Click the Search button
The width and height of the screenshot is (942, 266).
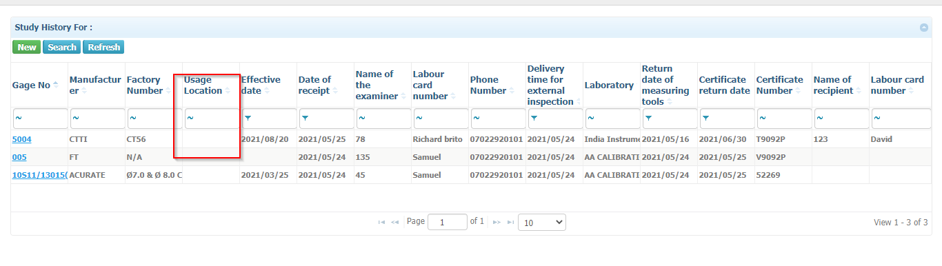coord(62,48)
